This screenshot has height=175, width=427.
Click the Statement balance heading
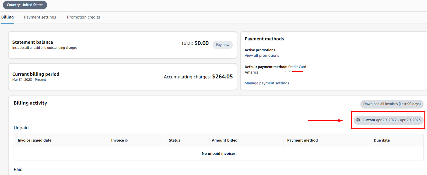click(x=33, y=42)
